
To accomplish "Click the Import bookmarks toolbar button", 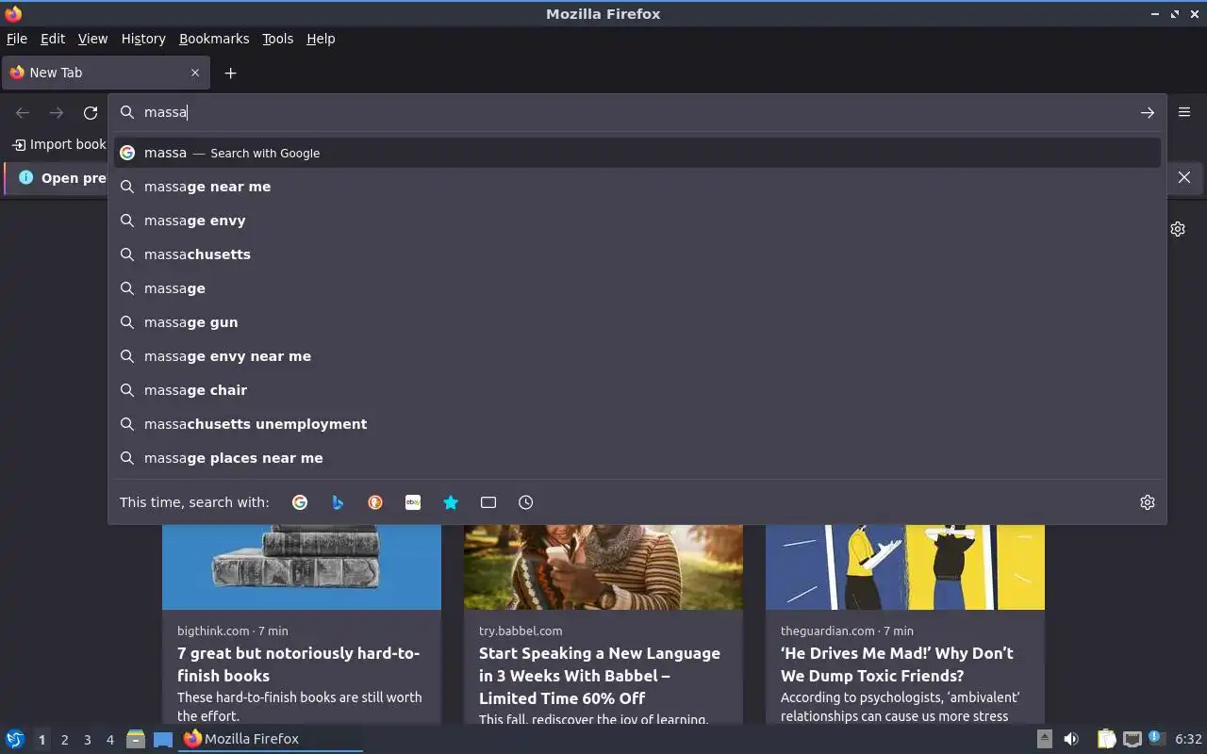I will pos(58,144).
